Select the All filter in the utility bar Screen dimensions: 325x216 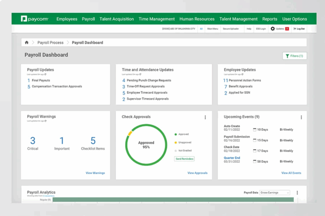tap(201, 29)
